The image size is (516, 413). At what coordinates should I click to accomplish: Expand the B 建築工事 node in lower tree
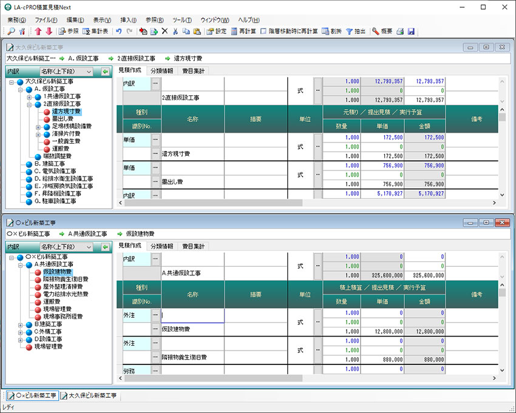21,324
